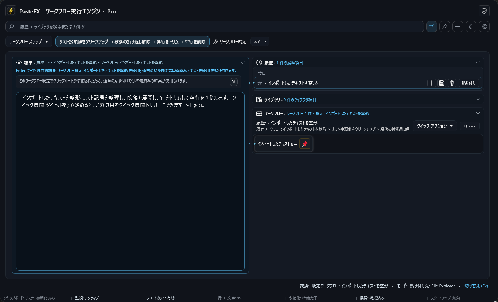The image size is (498, 302).
Task: Click the minus collapse button in toolbar
Action: click(x=458, y=27)
